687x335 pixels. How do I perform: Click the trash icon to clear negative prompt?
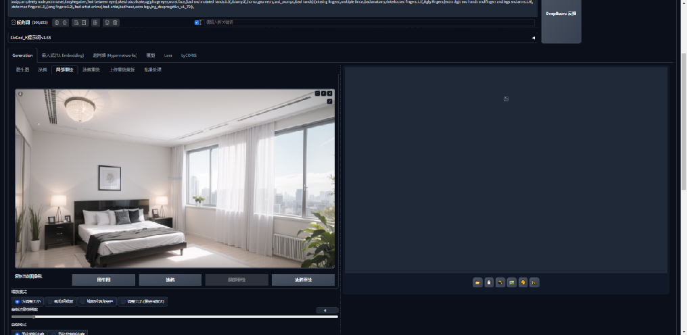115,22
